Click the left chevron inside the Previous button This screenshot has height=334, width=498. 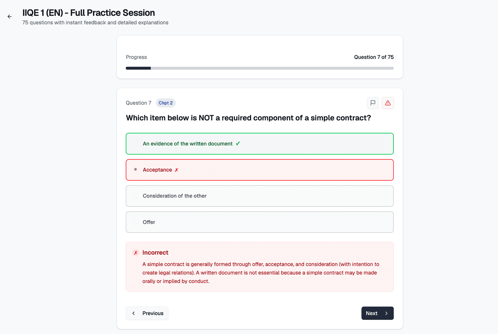tap(134, 313)
